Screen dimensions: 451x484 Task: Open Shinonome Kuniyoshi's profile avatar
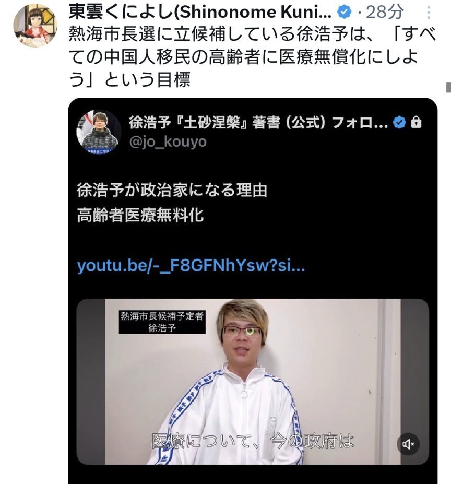tap(35, 25)
